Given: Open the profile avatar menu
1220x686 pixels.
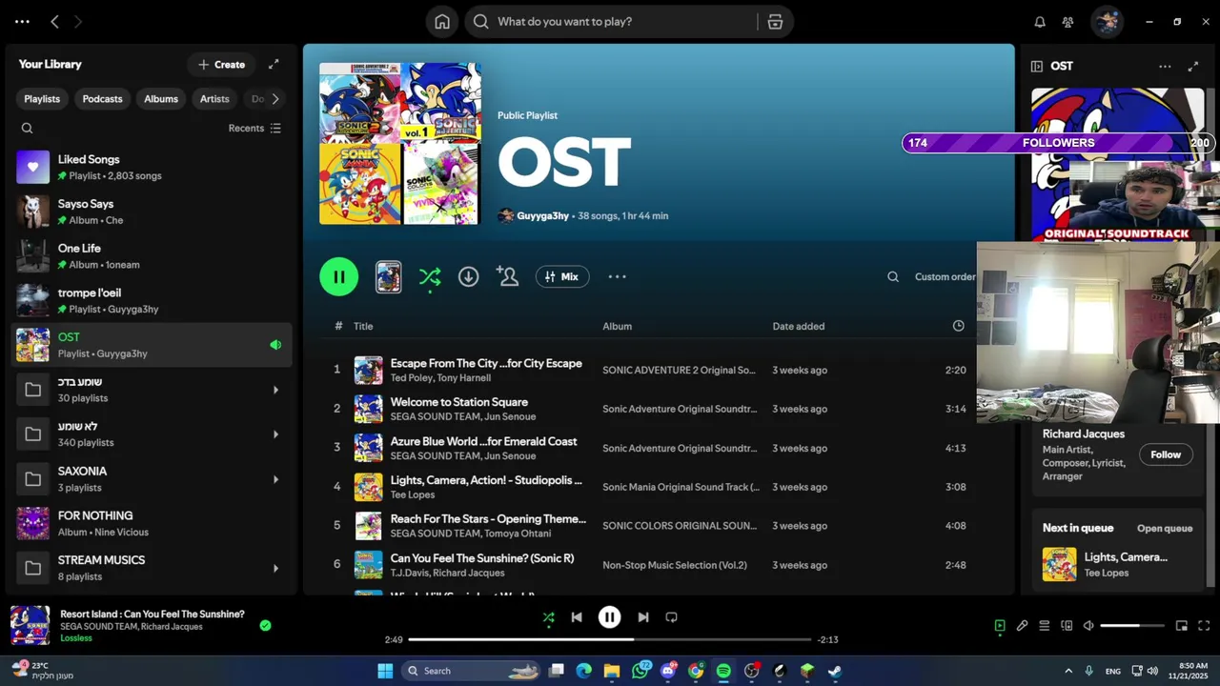Looking at the screenshot, I should pos(1107,22).
